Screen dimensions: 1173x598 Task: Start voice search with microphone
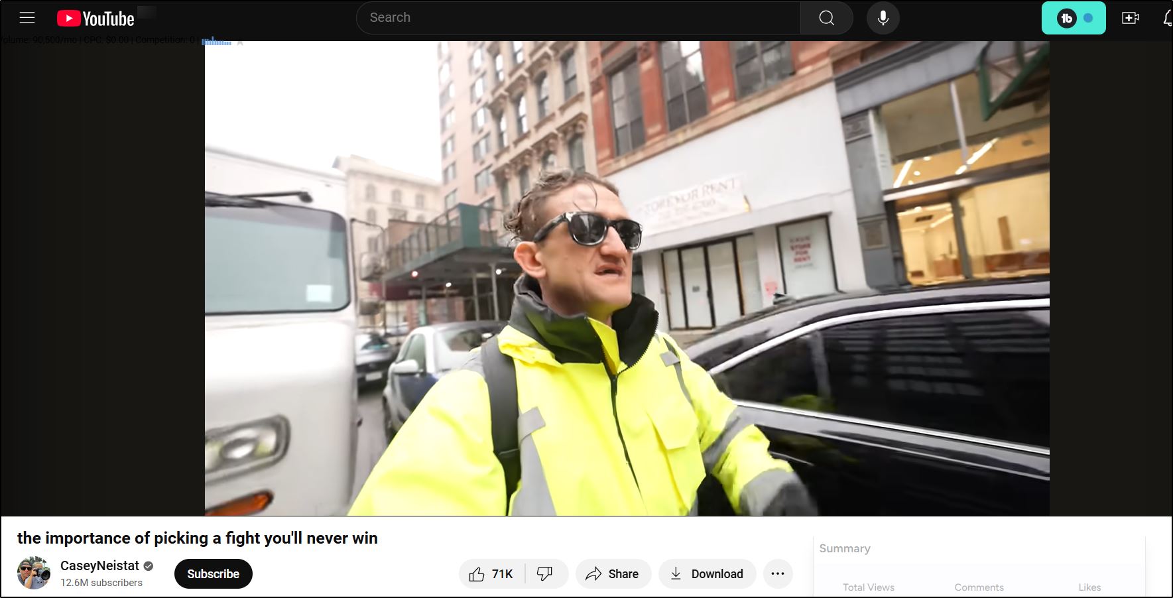(883, 18)
